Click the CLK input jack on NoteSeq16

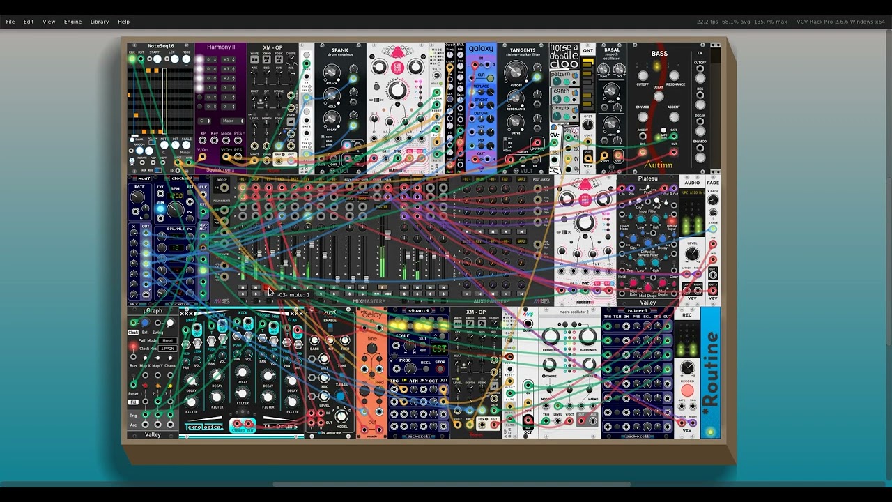tap(132, 59)
